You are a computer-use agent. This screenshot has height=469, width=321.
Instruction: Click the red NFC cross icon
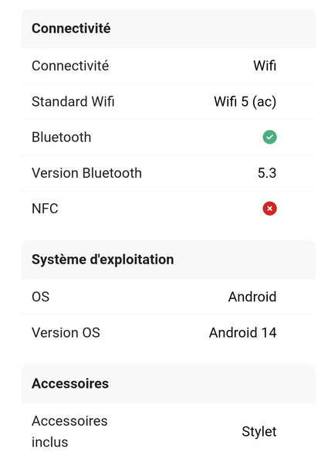269,209
